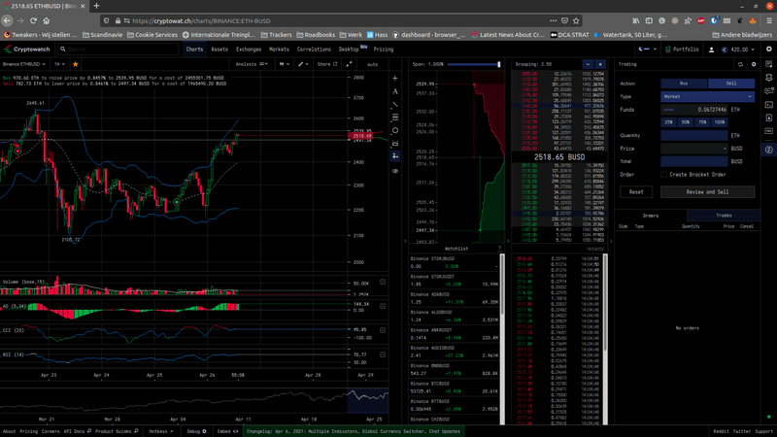The image size is (777, 437).
Task: Switch to the Trades tab
Action: pos(724,216)
